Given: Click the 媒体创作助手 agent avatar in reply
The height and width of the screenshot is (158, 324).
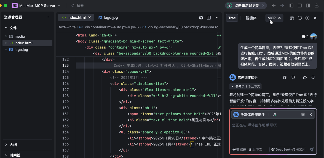Looking at the screenshot, I should click(x=233, y=77).
